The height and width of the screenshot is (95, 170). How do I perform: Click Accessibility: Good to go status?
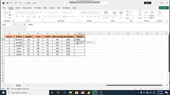(x=20, y=89)
